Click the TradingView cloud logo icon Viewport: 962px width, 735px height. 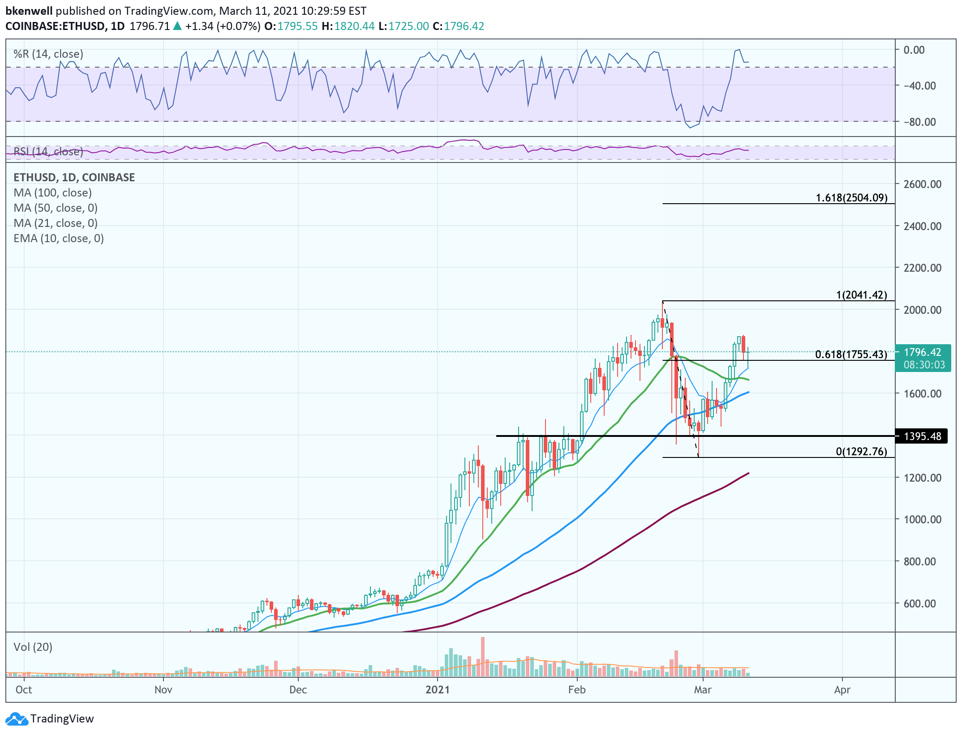point(16,719)
